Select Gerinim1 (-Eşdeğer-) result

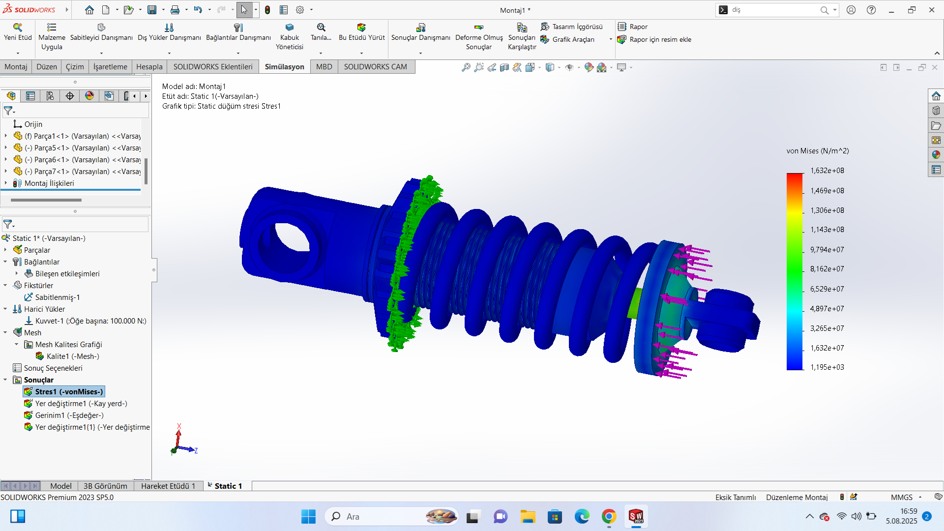(x=69, y=415)
